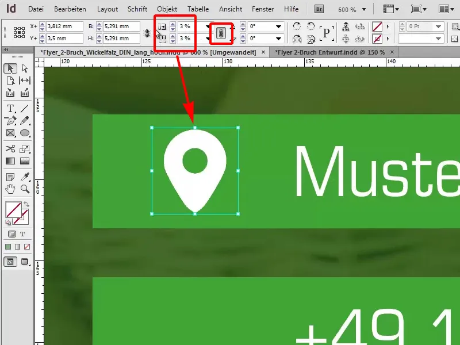
Task: Select the Content Placer tool
Action: coord(25,93)
